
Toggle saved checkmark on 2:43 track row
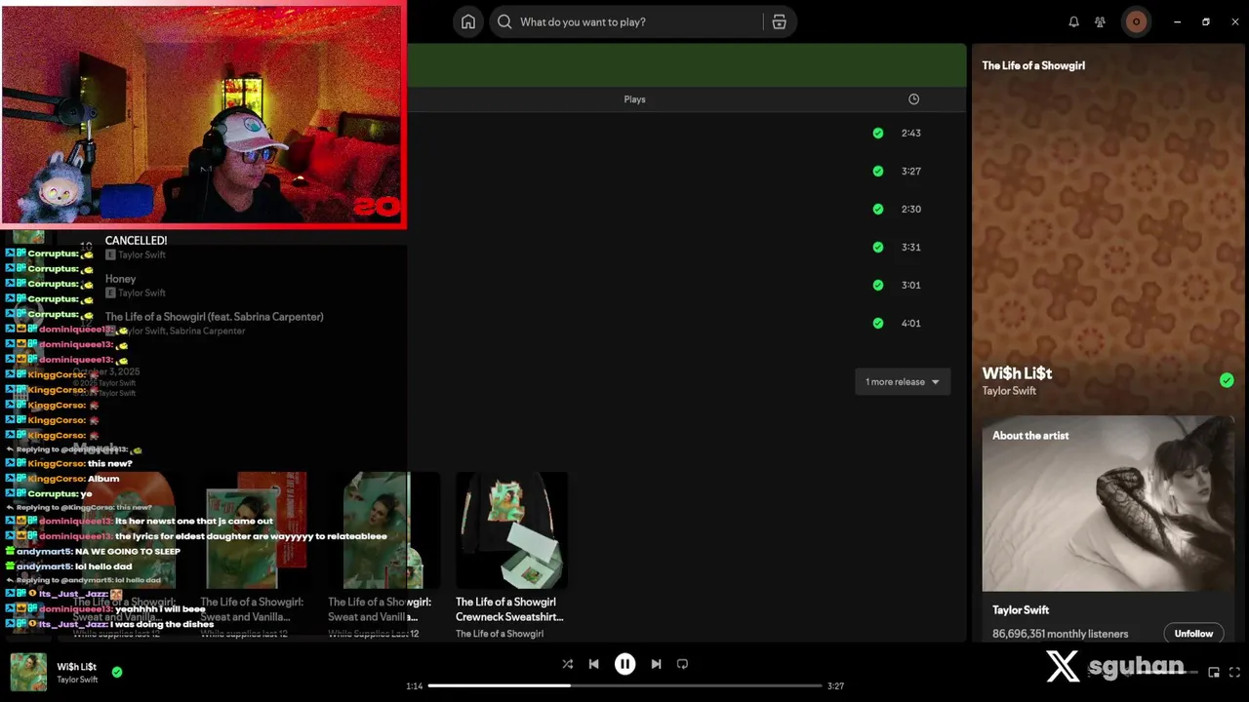tap(878, 133)
